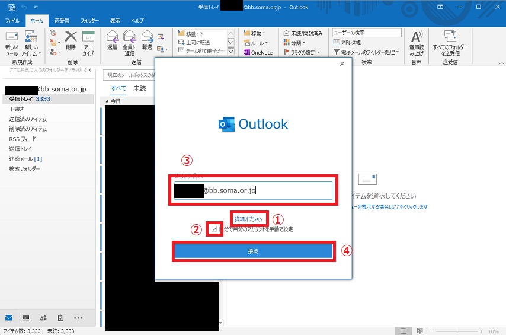
Task: Start 音声読み上げ
Action: (417, 44)
